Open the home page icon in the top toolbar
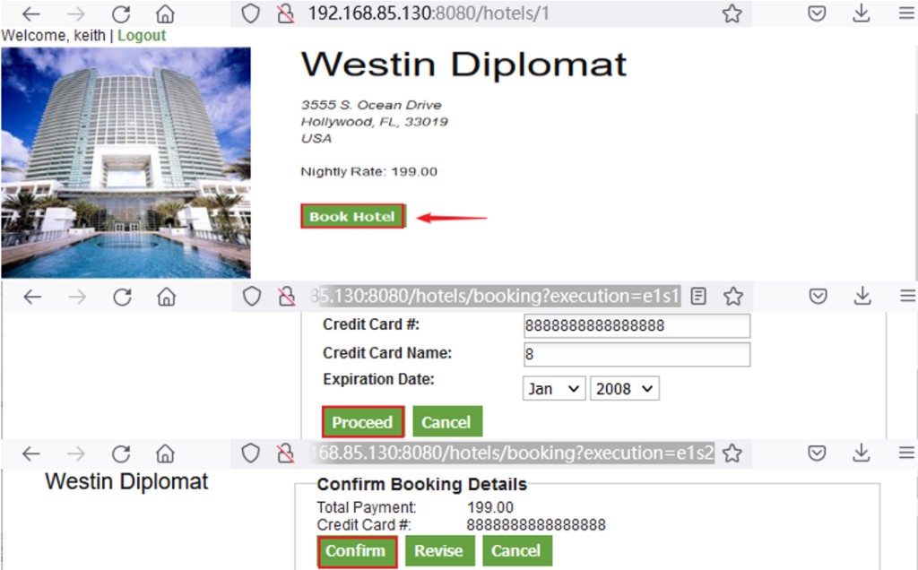The width and height of the screenshot is (918, 570). click(165, 14)
